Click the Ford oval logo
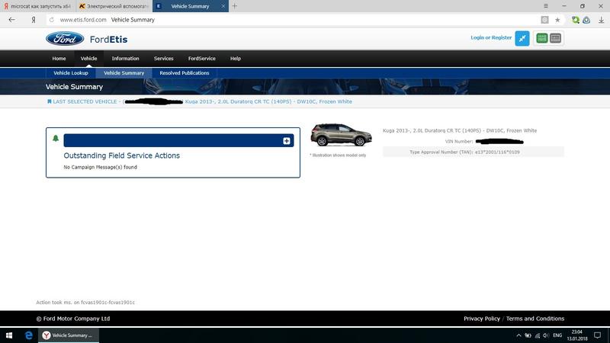610x343 pixels. pos(65,39)
